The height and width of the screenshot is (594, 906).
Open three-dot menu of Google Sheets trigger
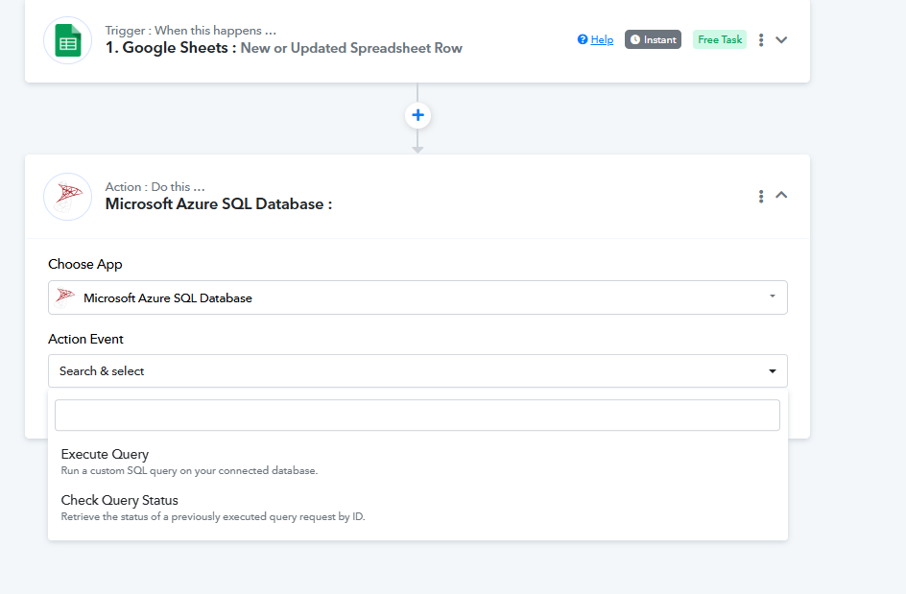[761, 40]
